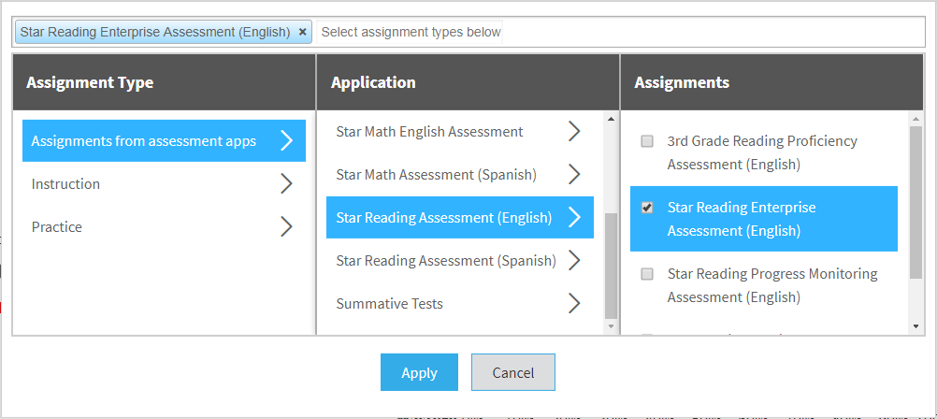Image resolution: width=937 pixels, height=419 pixels.
Task: Uncheck Star Reading Enterprise Assessment checkbox
Action: [646, 208]
